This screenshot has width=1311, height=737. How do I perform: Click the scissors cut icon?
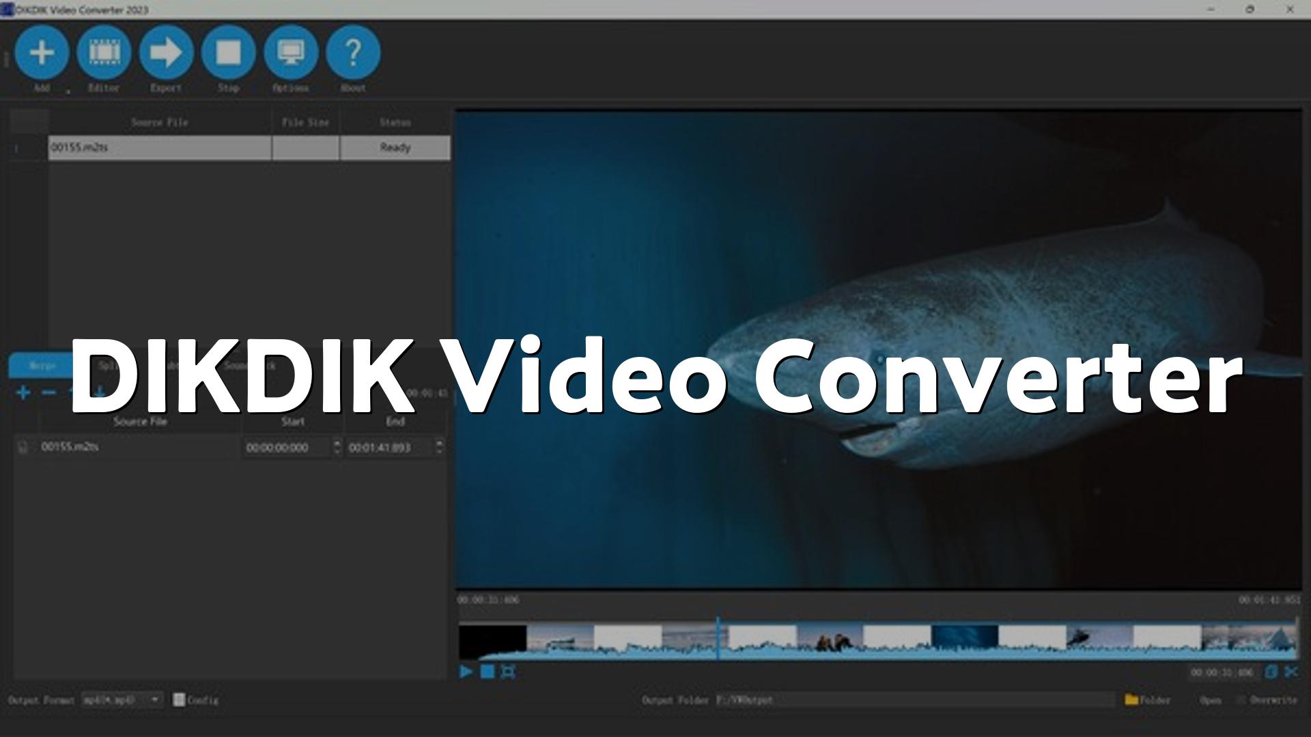click(x=1291, y=672)
